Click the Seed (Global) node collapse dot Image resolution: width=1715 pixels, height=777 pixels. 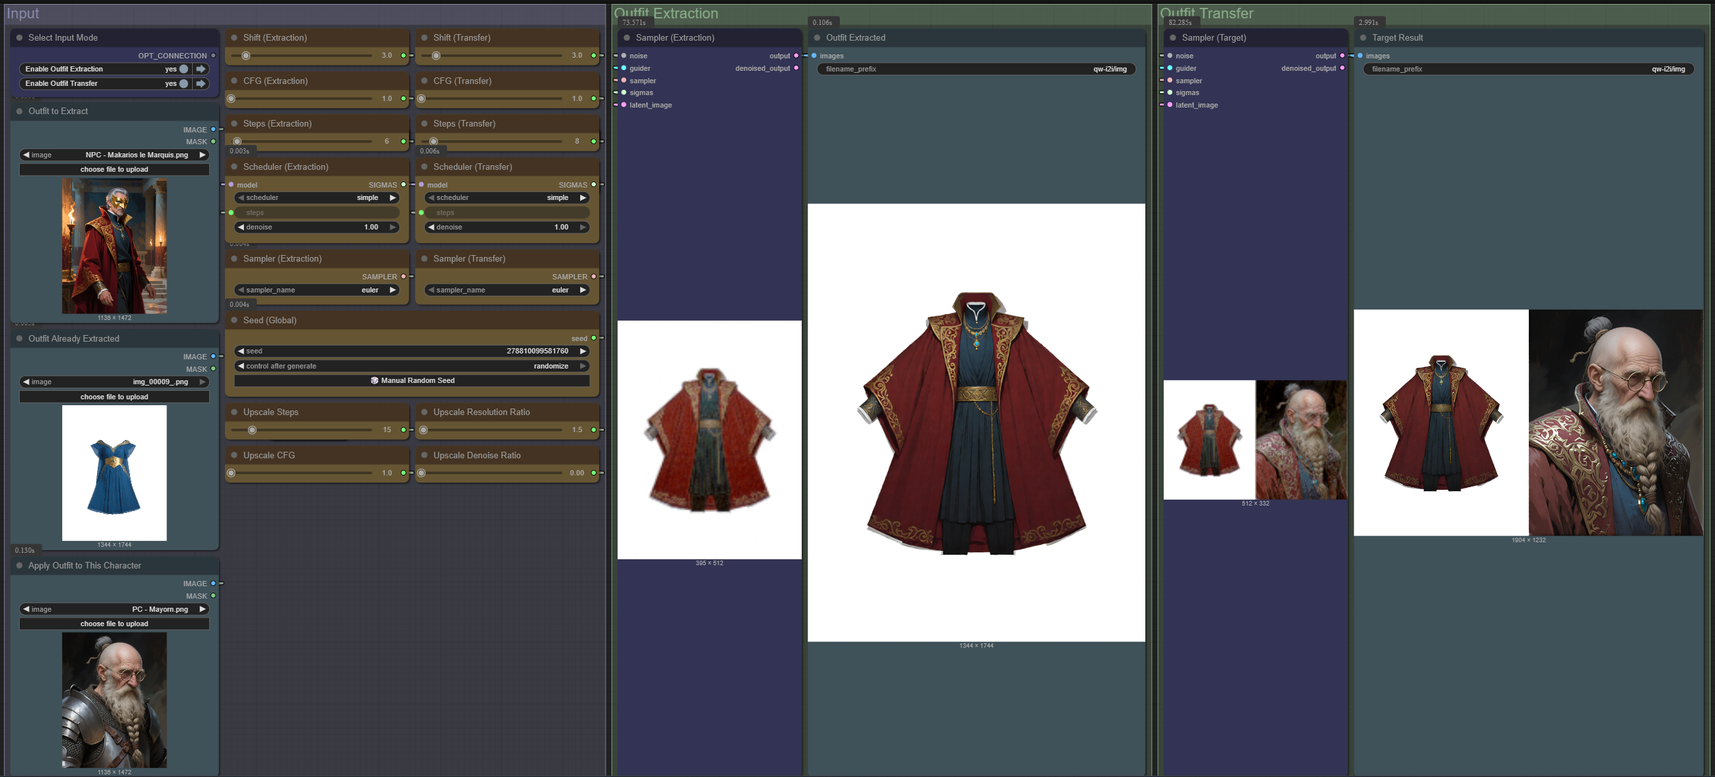click(234, 320)
